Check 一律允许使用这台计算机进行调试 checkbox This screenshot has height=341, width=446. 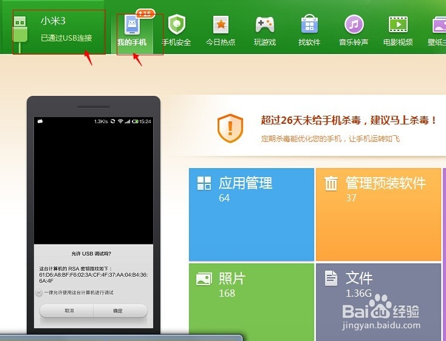pos(39,292)
